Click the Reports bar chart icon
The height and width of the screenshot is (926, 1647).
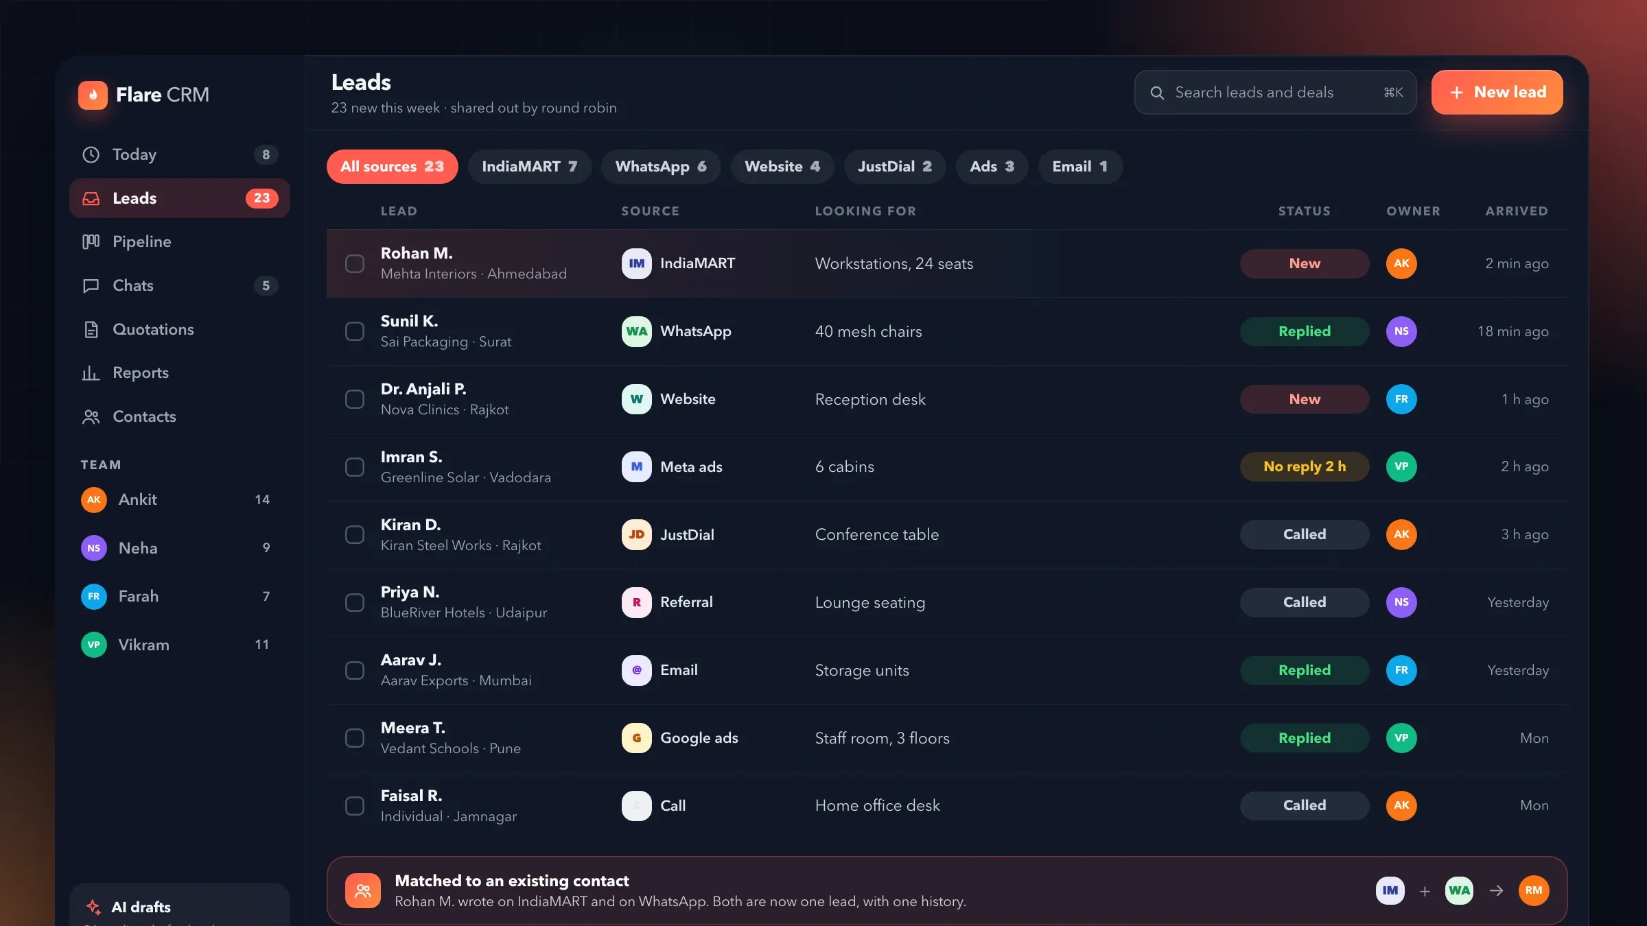[x=91, y=372]
